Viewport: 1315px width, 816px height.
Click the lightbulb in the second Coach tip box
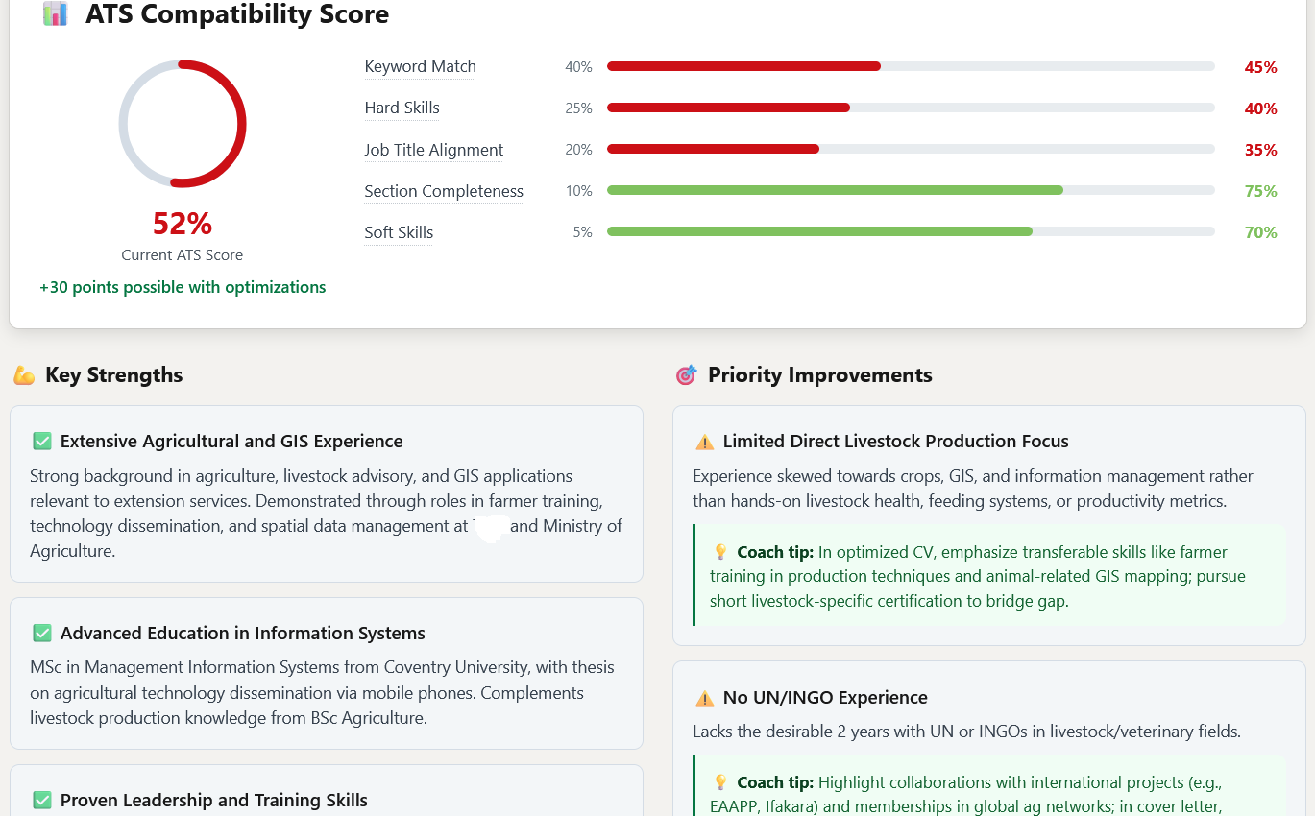(x=719, y=781)
